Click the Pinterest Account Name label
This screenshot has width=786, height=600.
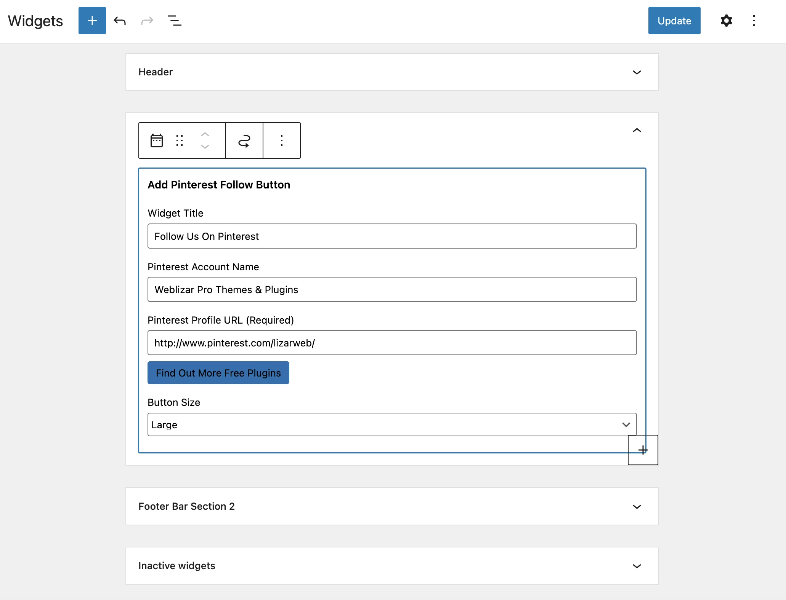coord(203,267)
